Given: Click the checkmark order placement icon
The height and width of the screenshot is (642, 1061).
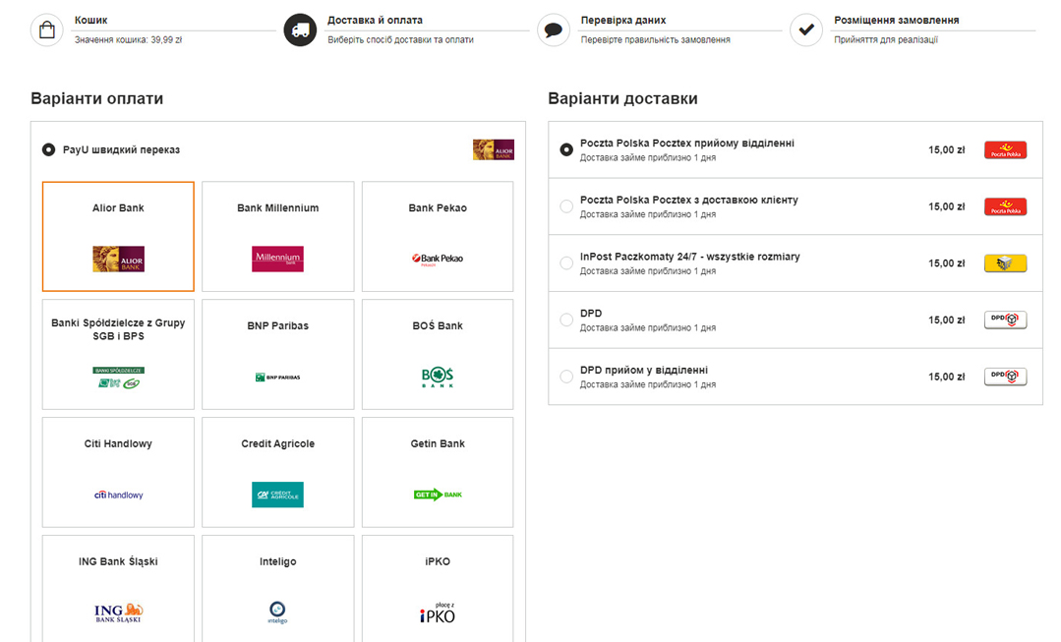Looking at the screenshot, I should (x=806, y=29).
